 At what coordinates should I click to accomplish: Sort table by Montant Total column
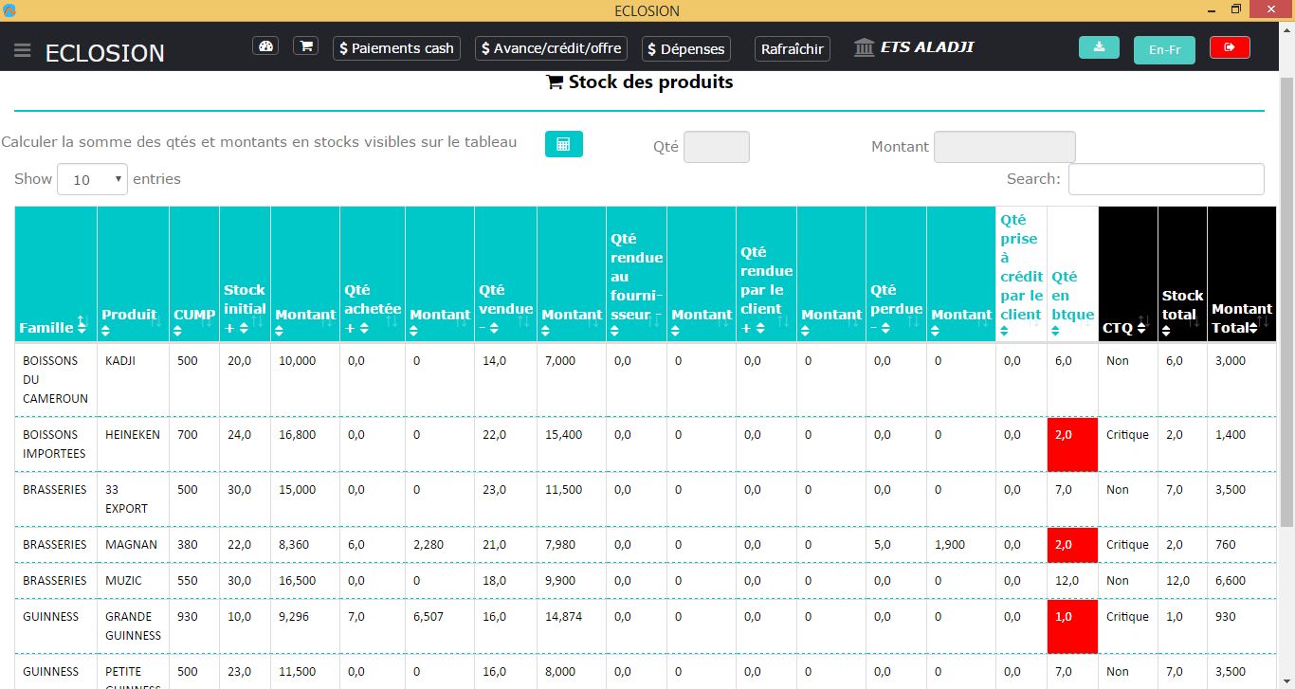click(x=1241, y=317)
